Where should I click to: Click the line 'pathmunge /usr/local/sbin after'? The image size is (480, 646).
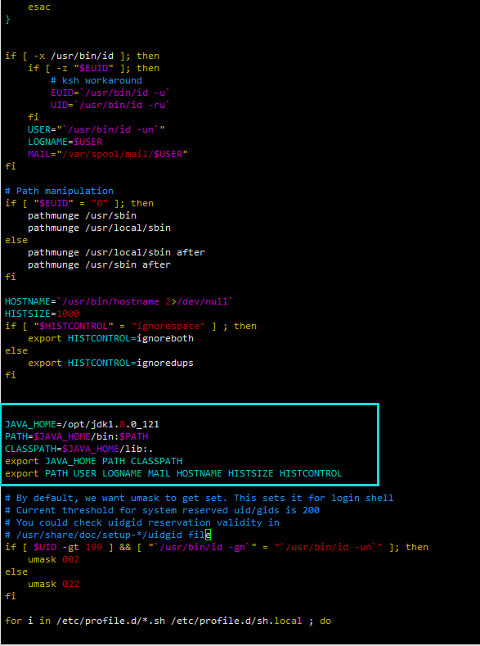[x=116, y=252]
